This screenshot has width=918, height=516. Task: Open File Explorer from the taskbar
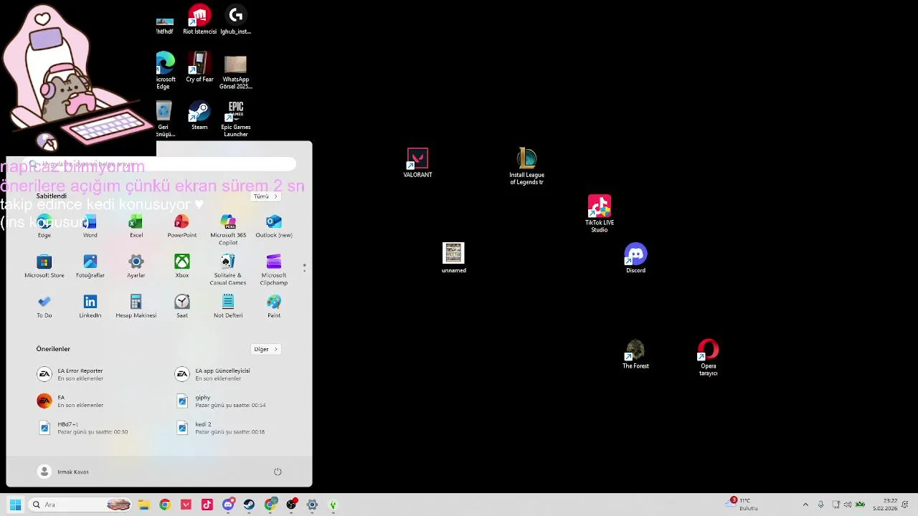[144, 505]
